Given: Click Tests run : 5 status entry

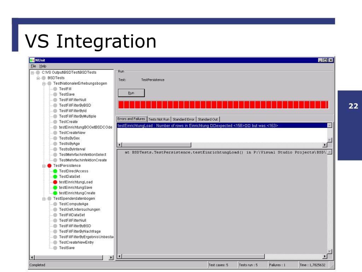Looking at the screenshot, I should pyautogui.click(x=248, y=265).
